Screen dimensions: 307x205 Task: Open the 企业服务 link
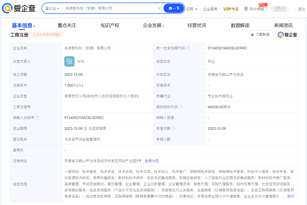pyautogui.click(x=210, y=9)
